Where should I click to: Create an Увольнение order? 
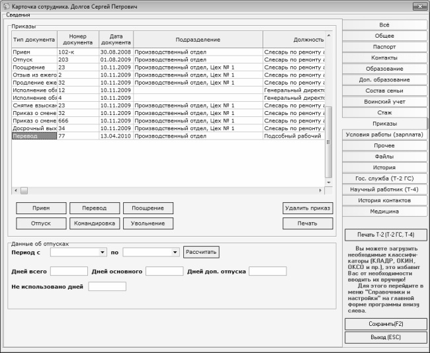(148, 223)
